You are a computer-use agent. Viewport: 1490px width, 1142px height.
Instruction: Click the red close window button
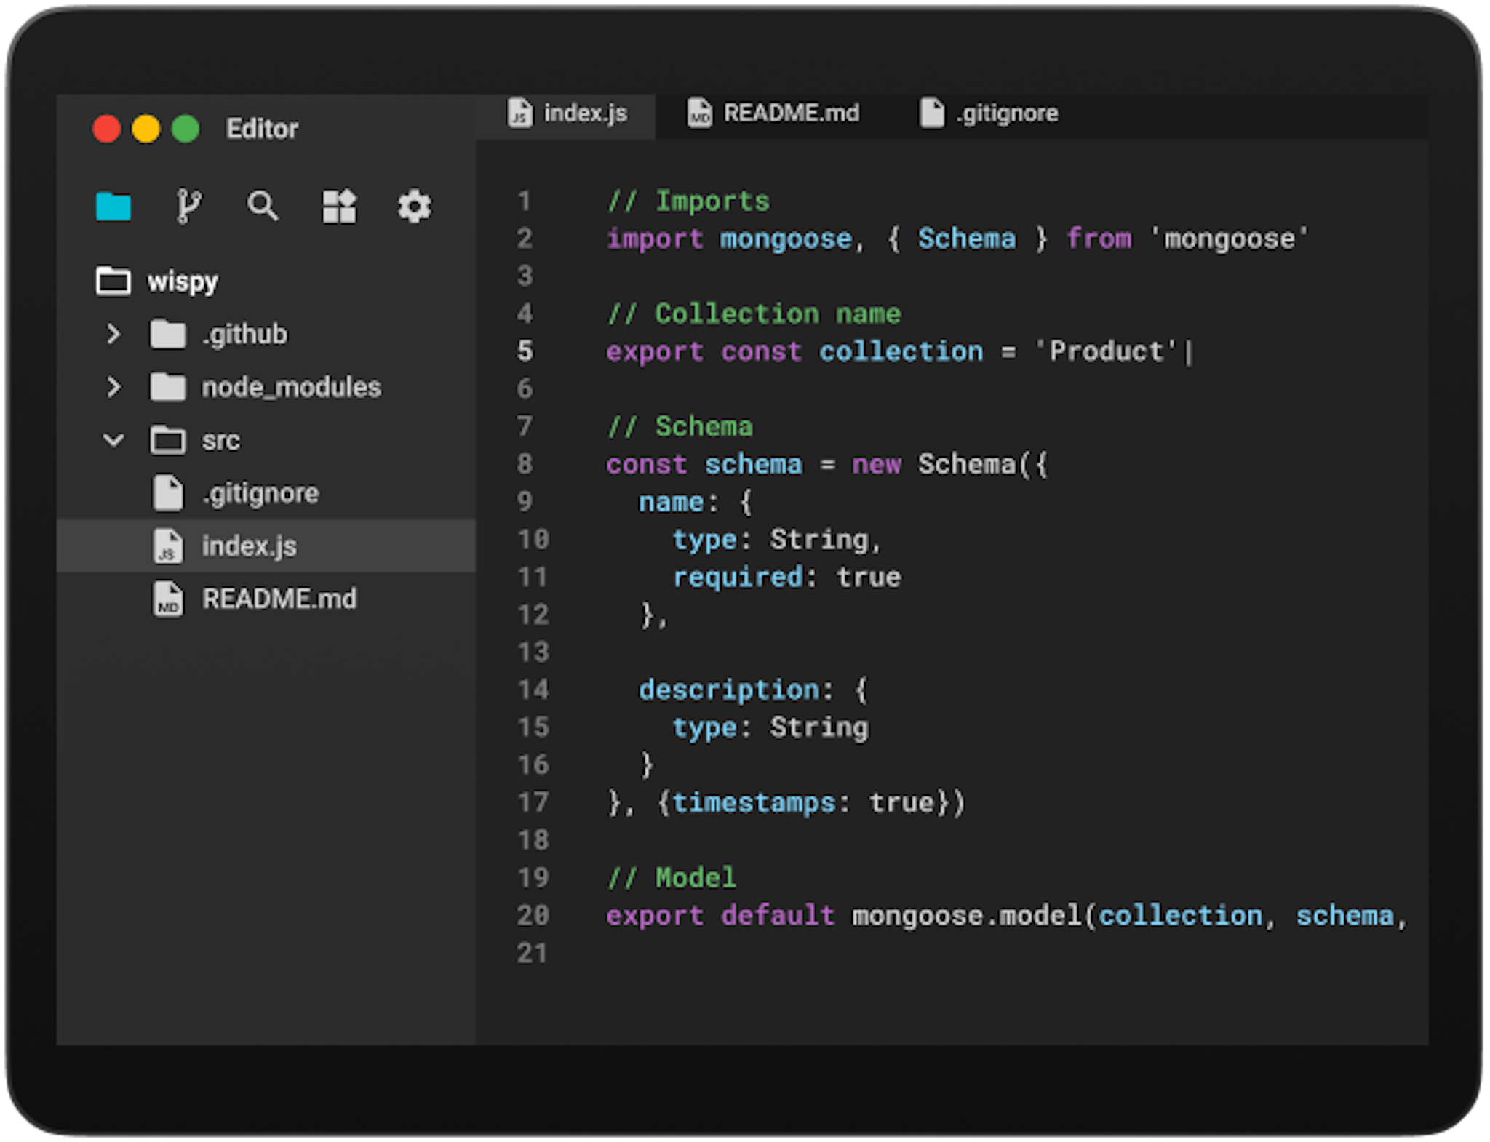[107, 129]
